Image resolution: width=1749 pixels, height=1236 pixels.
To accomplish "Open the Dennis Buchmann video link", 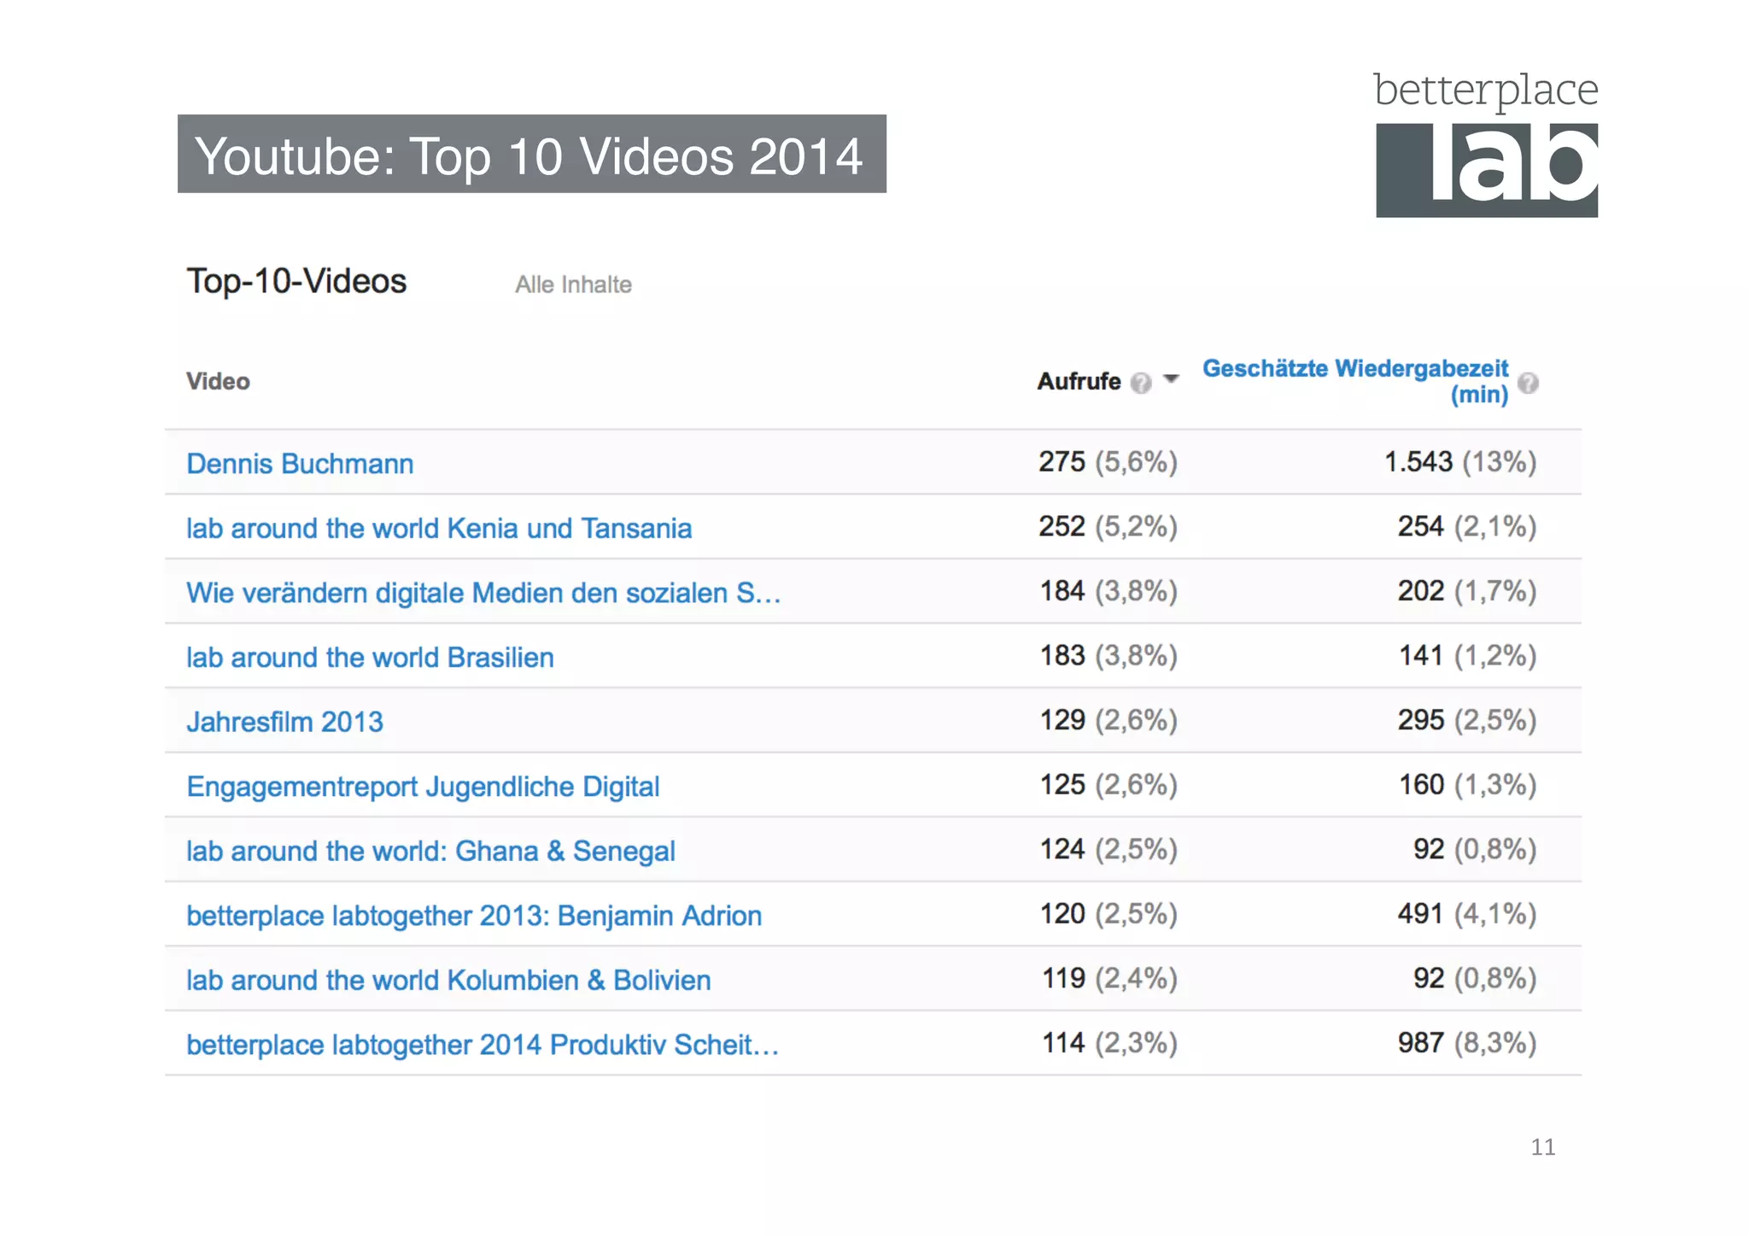I will 300,463.
